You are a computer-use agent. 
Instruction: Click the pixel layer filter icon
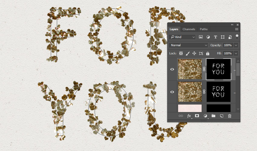(x=201, y=37)
